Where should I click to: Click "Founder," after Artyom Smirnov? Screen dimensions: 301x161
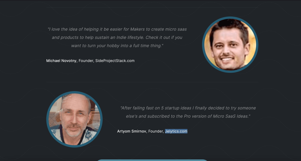tap(156, 131)
